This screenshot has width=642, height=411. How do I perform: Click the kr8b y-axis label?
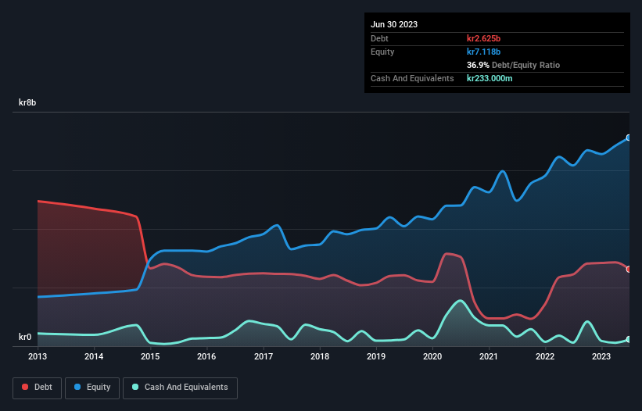(x=27, y=102)
